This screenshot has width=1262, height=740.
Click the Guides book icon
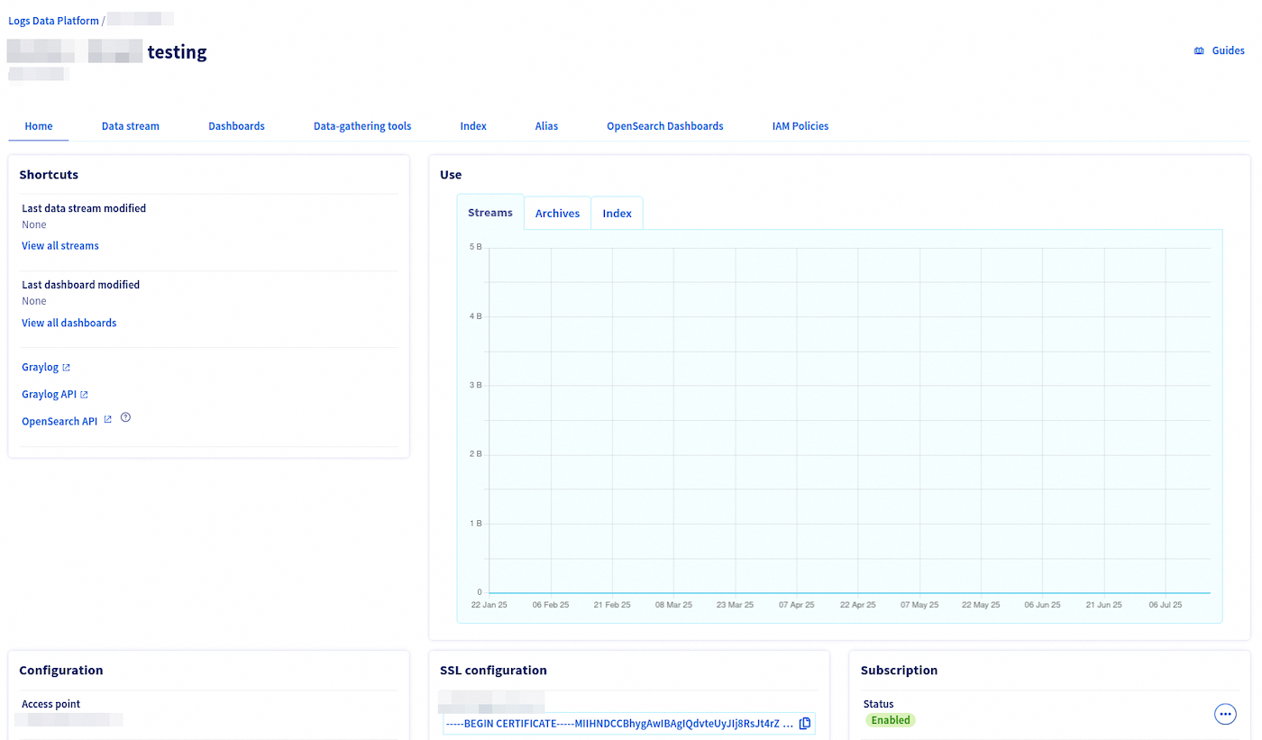pos(1199,51)
